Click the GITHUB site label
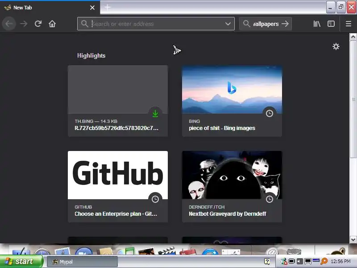The image size is (357, 268). [x=83, y=207]
